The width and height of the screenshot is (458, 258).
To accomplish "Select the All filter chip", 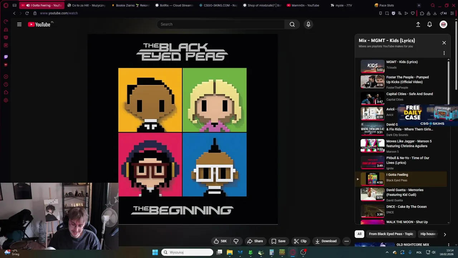I will pyautogui.click(x=360, y=234).
